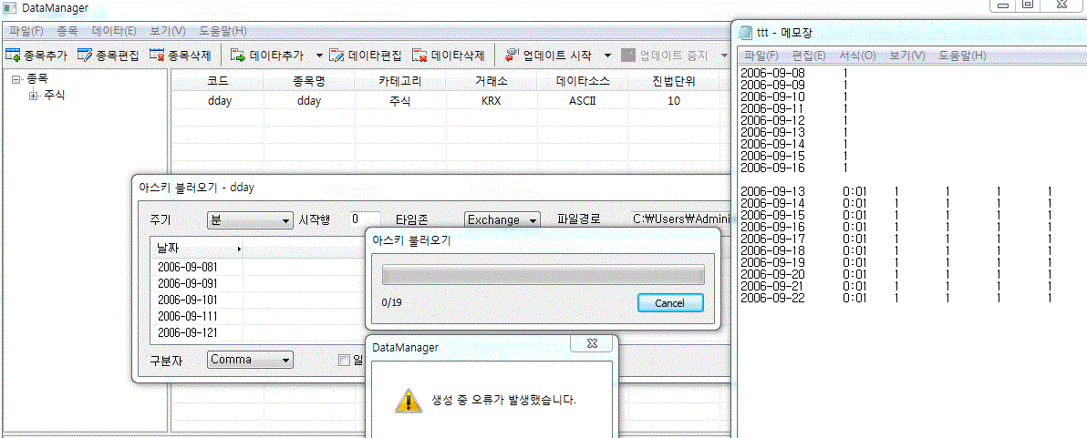Click the 데이타편집 (edit data) toolbar icon
Screen dimensions: 1087x438
click(x=336, y=56)
